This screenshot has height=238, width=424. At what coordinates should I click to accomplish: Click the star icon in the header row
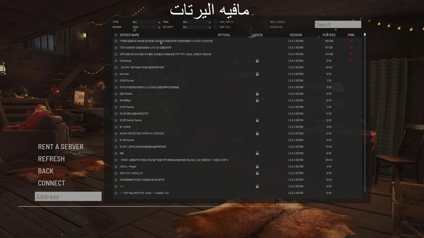[116, 35]
